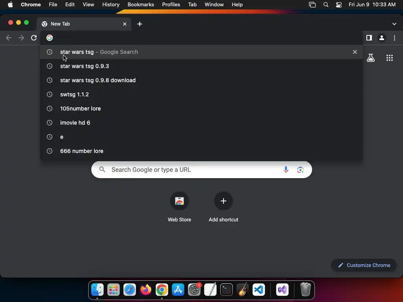The height and width of the screenshot is (302, 403).
Task: Click the Stage Manager menu bar icon
Action: [312, 5]
